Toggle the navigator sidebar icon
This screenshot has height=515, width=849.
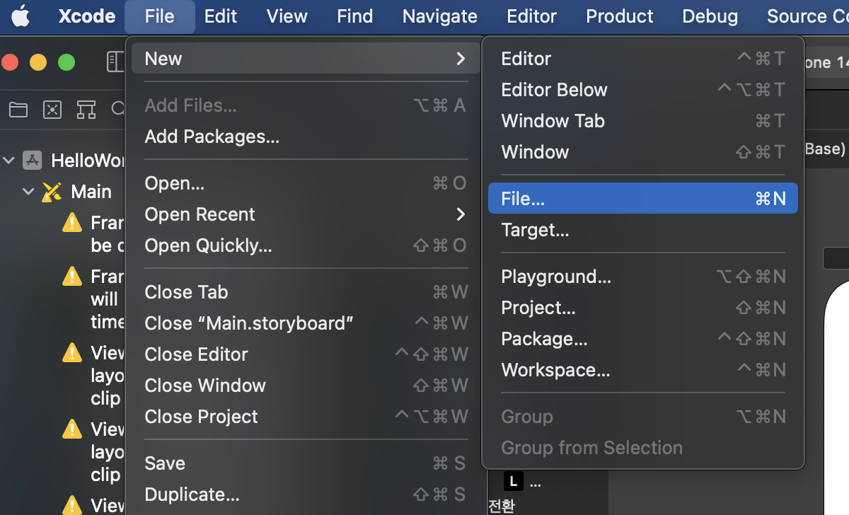pos(116,62)
